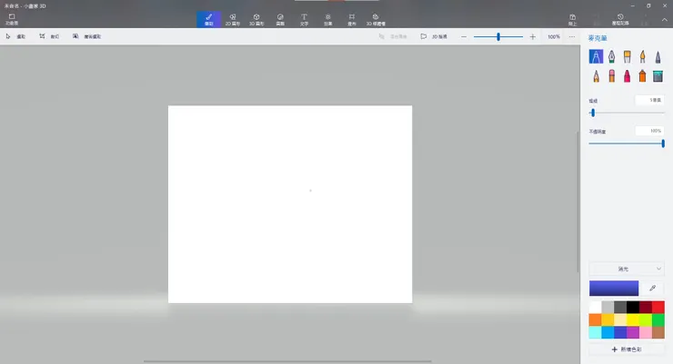The width and height of the screenshot is (673, 364).
Task: Click the 新增色彩 add color button
Action: [627, 349]
